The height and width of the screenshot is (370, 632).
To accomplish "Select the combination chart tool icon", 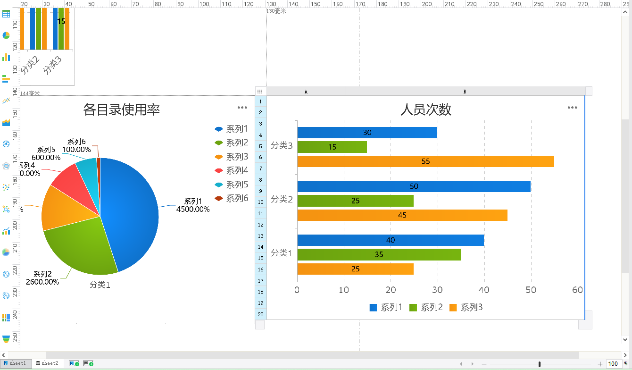I will point(6,231).
